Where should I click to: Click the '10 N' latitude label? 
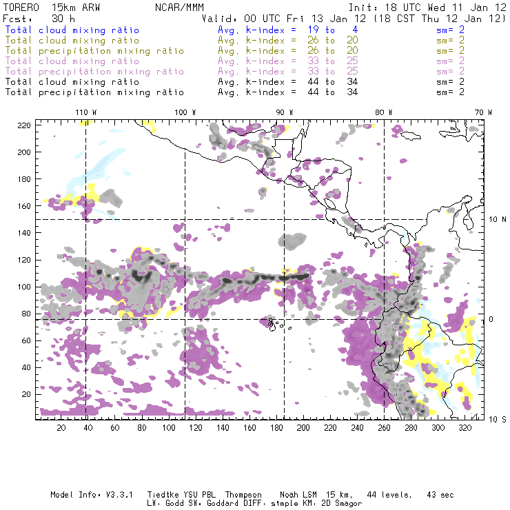tap(498, 220)
